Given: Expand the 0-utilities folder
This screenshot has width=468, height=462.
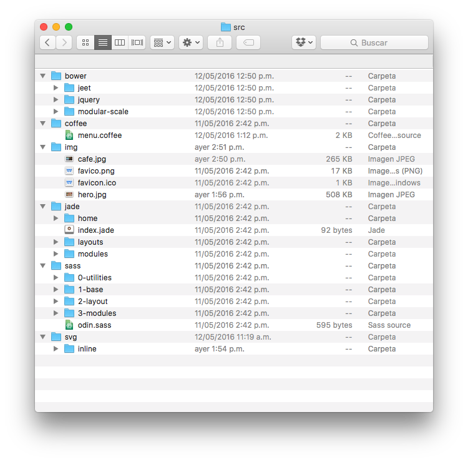Looking at the screenshot, I should (56, 277).
